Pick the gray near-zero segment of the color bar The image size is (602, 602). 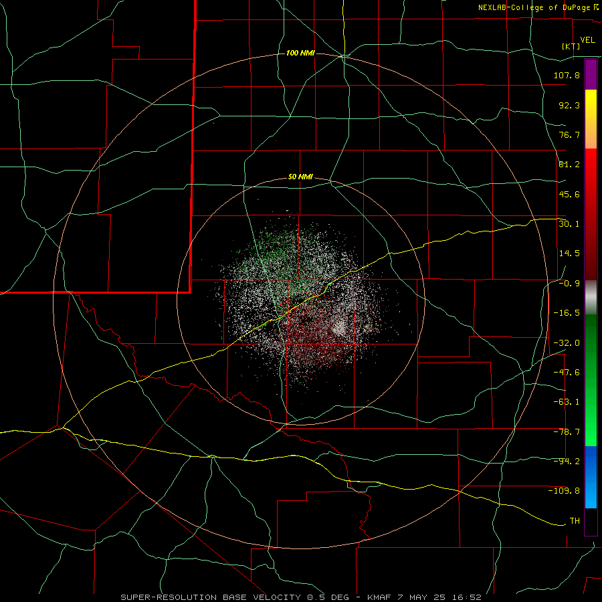click(x=591, y=298)
